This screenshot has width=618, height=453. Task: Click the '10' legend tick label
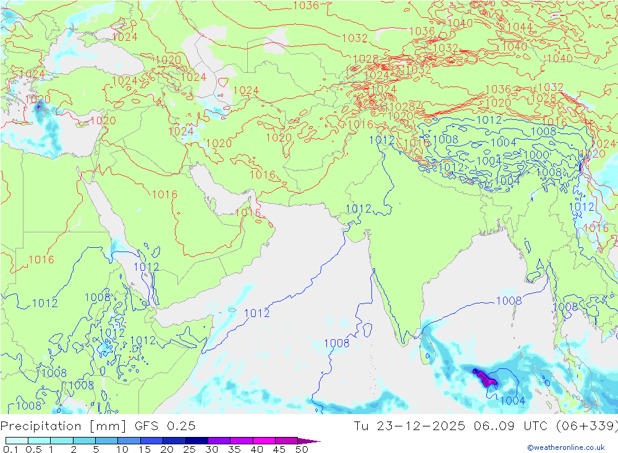[x=122, y=449]
